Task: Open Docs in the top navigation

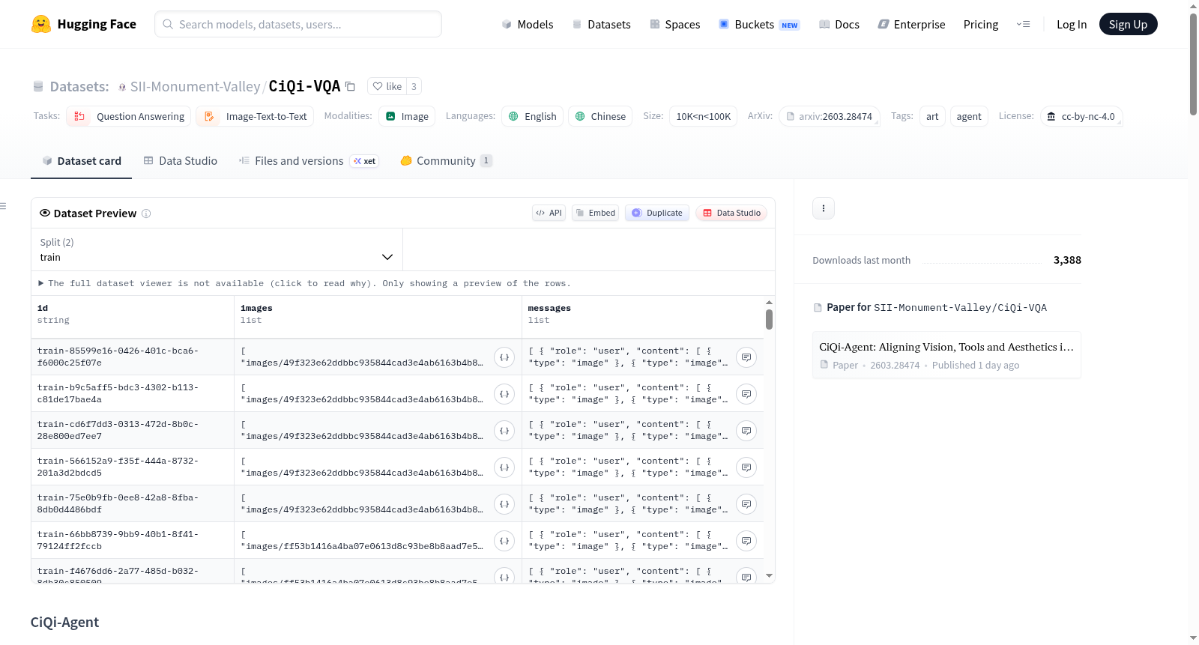Action: coord(839,24)
